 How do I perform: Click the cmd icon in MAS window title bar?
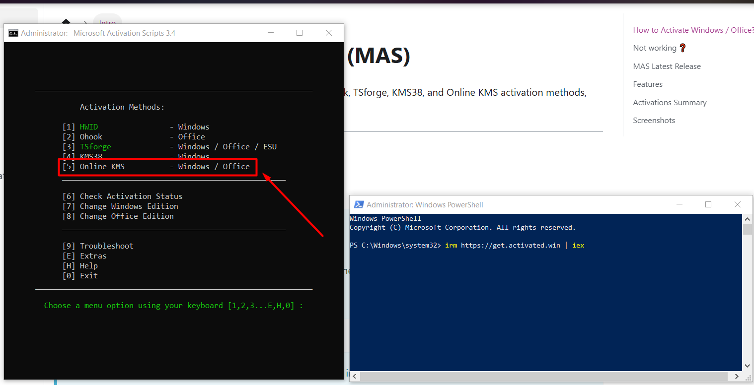coord(13,33)
